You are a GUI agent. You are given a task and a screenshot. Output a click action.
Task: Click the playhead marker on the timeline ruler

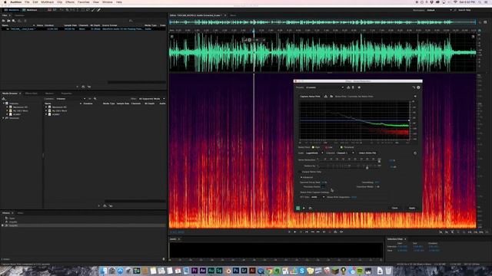[254, 31]
